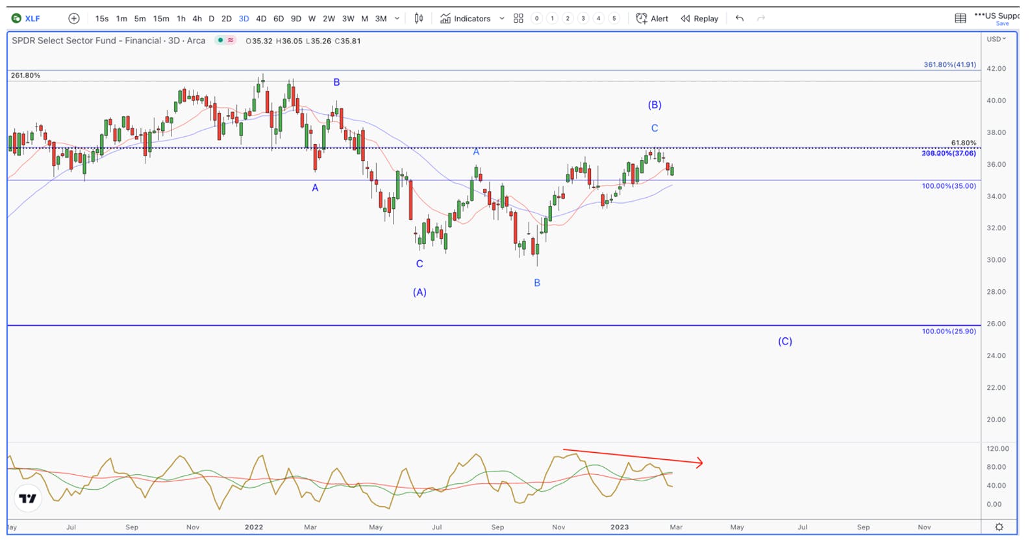Image resolution: width=1030 pixels, height=541 pixels.
Task: Toggle the green market status dot
Action: (x=221, y=40)
